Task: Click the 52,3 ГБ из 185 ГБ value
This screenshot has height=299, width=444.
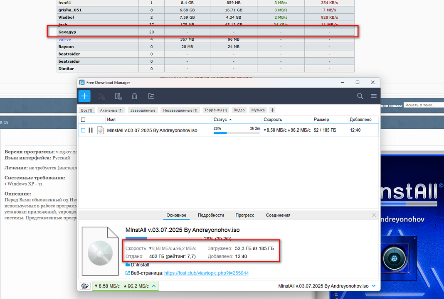Action: 254,248
